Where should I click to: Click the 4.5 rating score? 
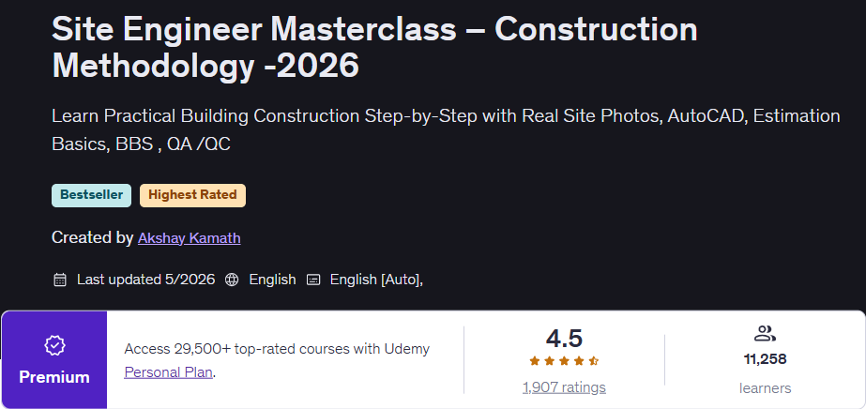click(564, 339)
